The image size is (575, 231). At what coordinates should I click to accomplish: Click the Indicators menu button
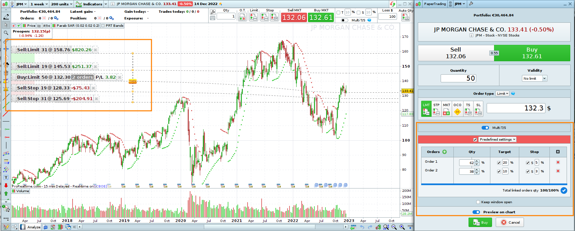(89, 4)
